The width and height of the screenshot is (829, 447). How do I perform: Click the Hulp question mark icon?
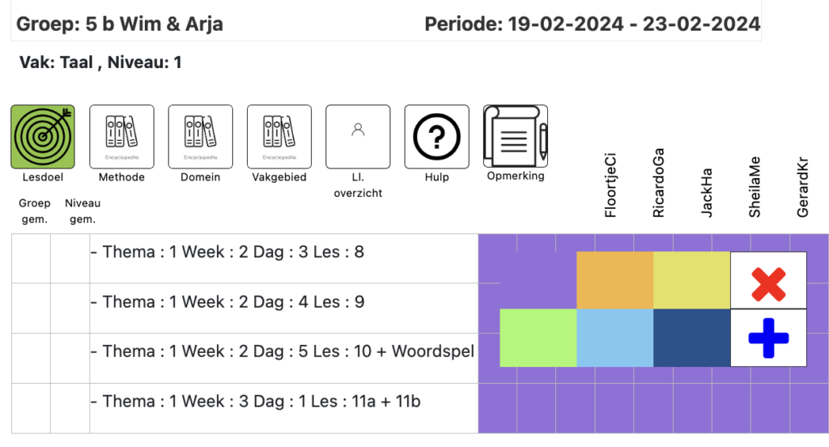point(436,136)
